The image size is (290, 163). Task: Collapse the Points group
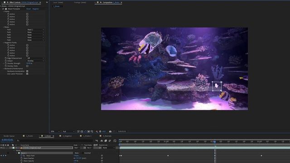[4, 11]
